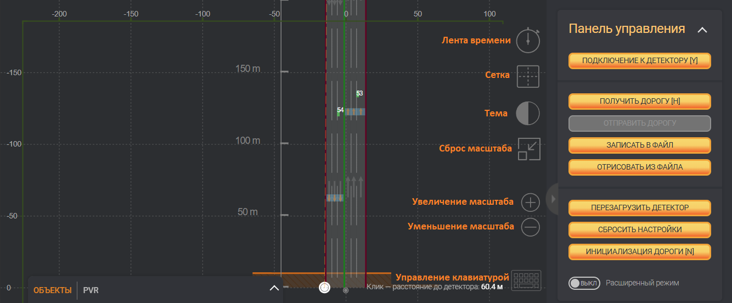Viewport: 732px width, 303px height.
Task: Click the upper crosswalk on the right lanes
Action: pyautogui.click(x=355, y=111)
